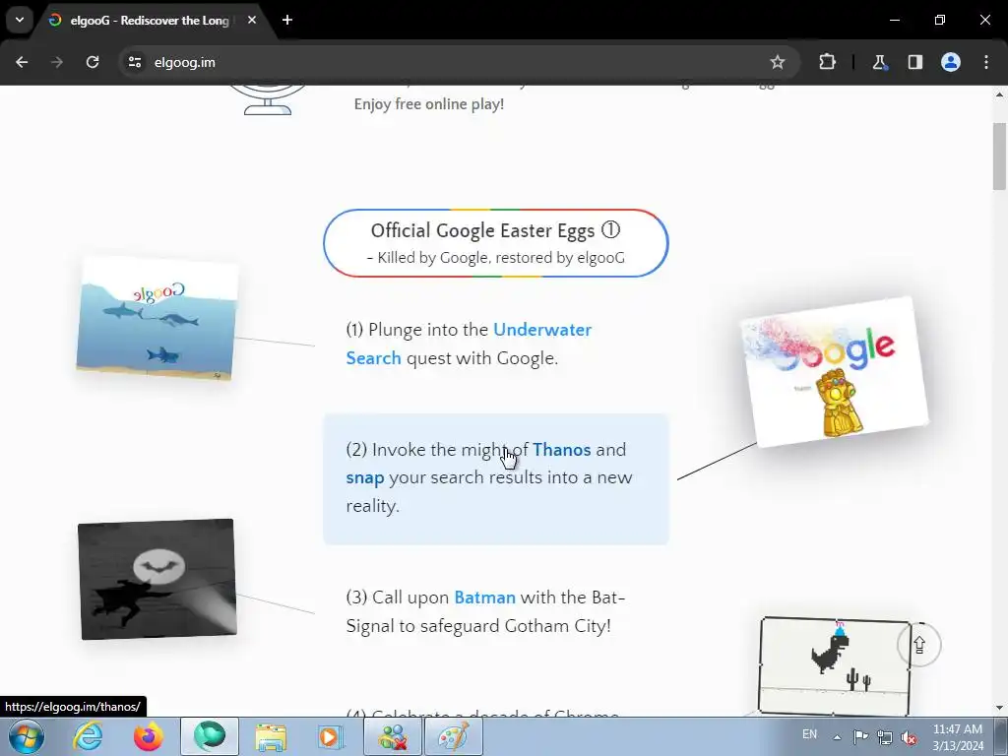Click the page vertical scrollbar thumb
This screenshot has width=1008, height=756.
pos(999,157)
